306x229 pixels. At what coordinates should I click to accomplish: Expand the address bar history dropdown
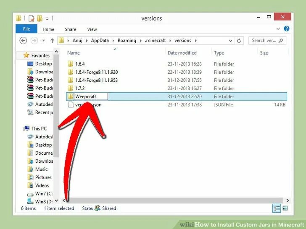click(230, 41)
